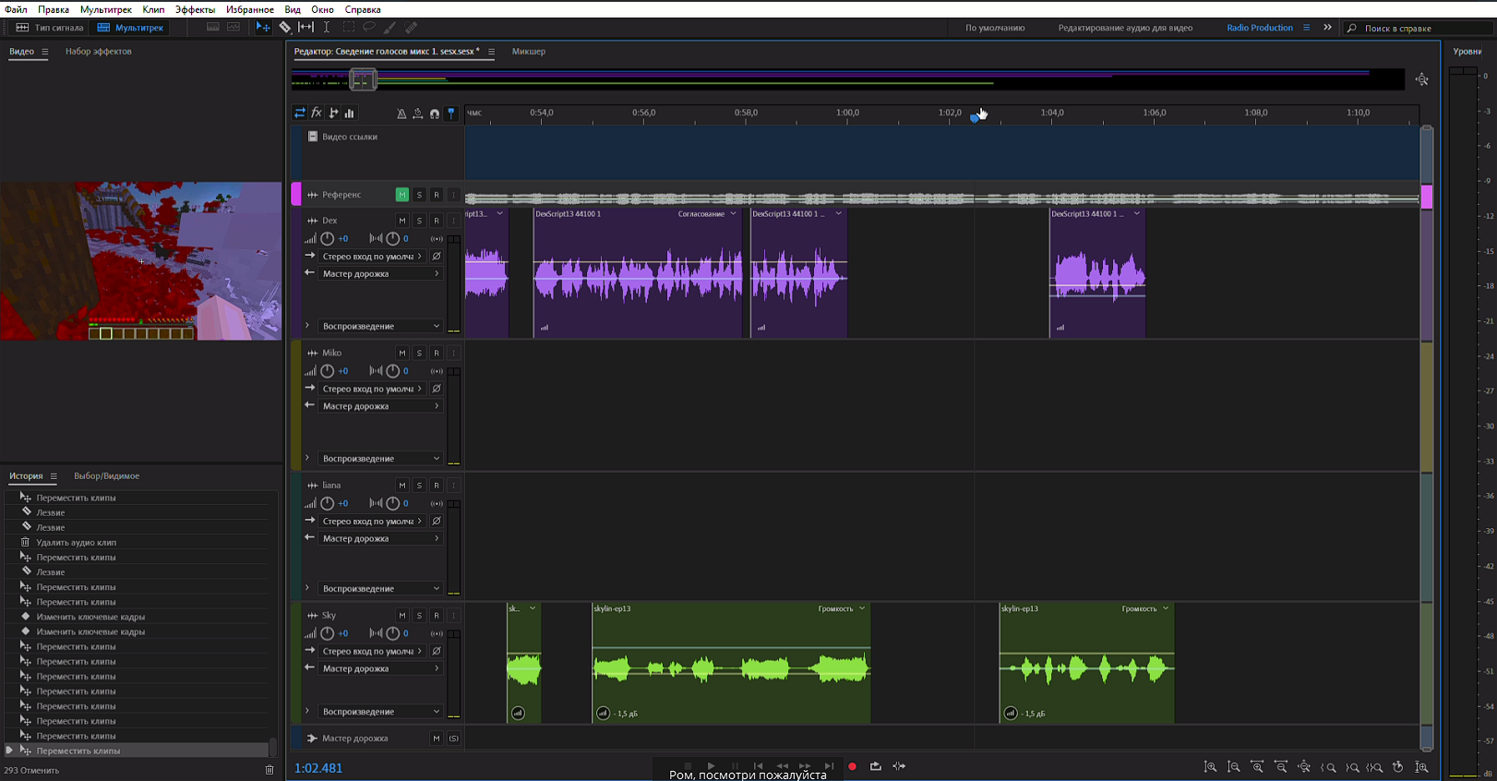Show the track Effects (fx) view

317,113
